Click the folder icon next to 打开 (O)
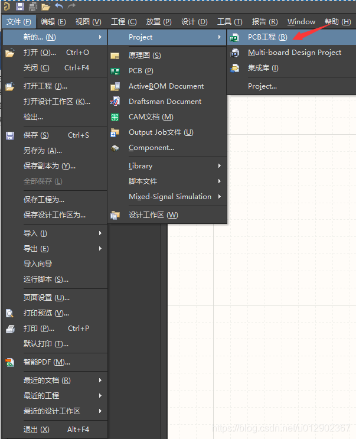This screenshot has width=356, height=439. tap(10, 53)
